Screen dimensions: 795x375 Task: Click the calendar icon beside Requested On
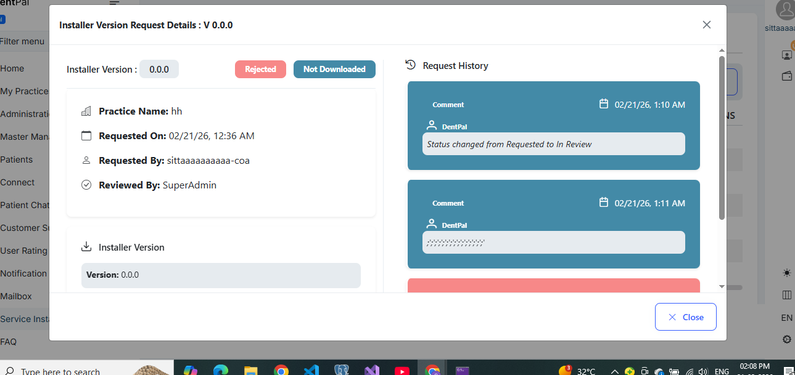[86, 135]
